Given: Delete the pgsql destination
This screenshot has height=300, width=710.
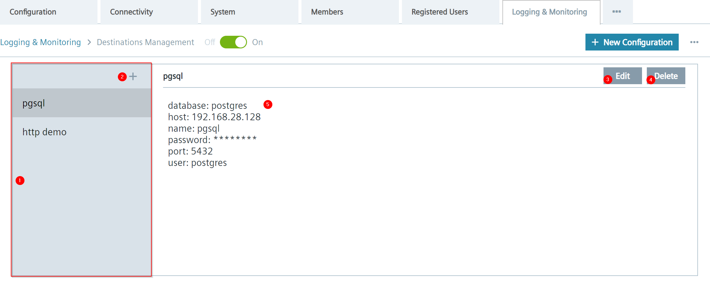Looking at the screenshot, I should click(x=666, y=76).
